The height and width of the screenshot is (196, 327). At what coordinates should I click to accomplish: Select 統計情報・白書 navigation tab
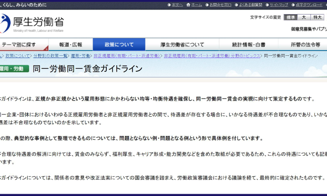pyautogui.click(x=248, y=44)
